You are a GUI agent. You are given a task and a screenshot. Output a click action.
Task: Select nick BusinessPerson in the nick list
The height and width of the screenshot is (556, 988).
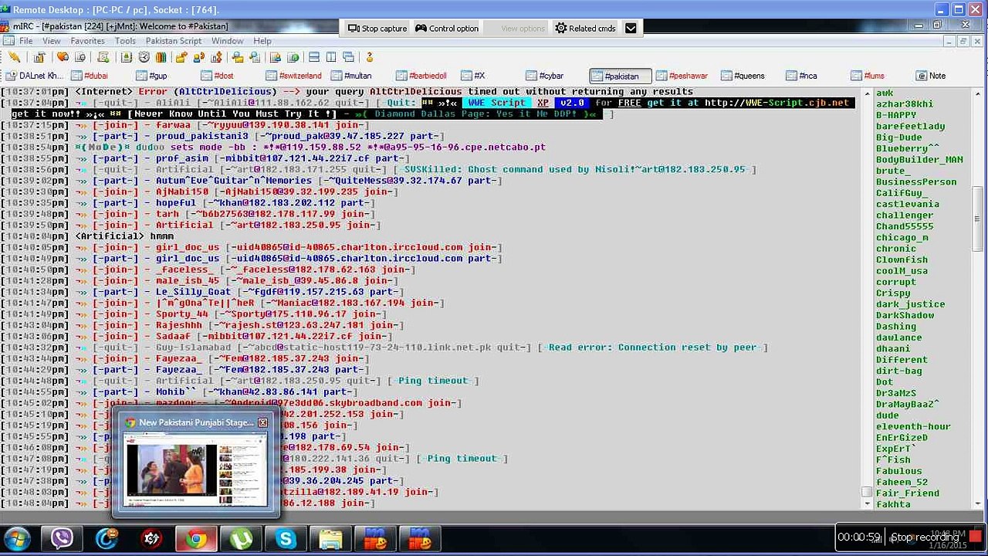click(915, 181)
